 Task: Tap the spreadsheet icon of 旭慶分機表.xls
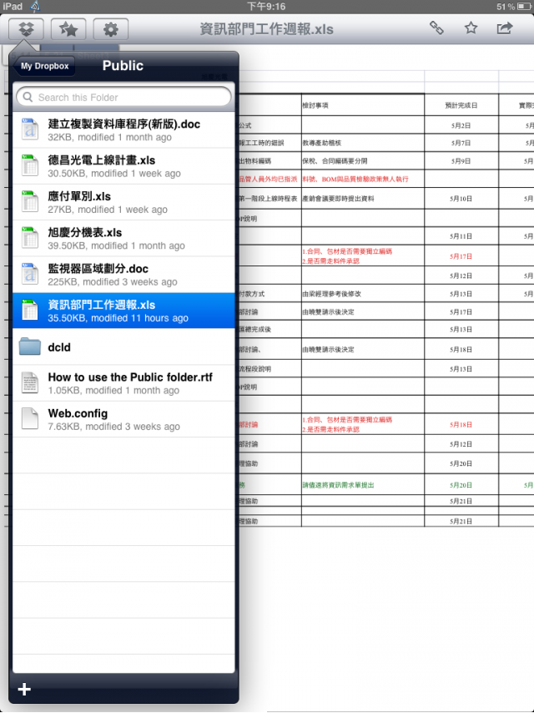tap(30, 238)
